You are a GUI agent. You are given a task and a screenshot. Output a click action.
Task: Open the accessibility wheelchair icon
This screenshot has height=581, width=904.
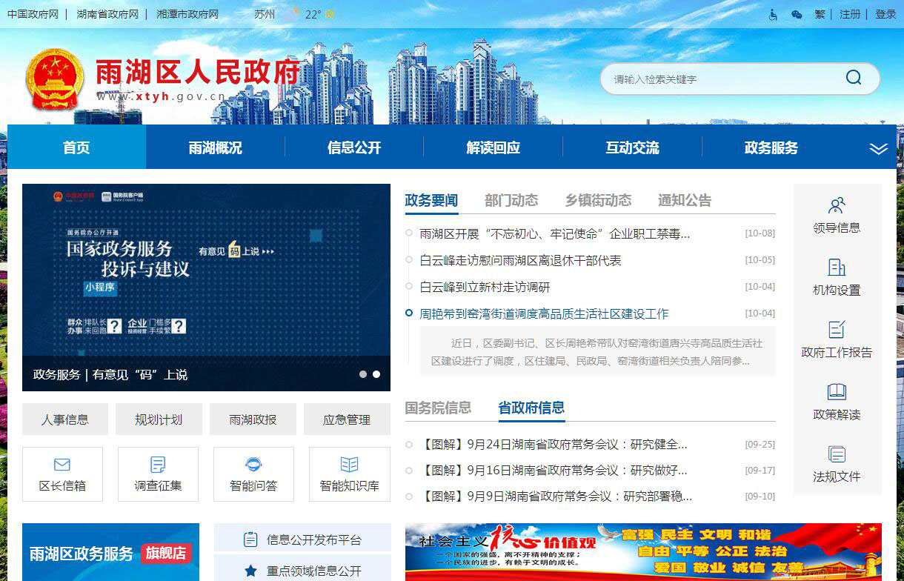[x=773, y=14]
